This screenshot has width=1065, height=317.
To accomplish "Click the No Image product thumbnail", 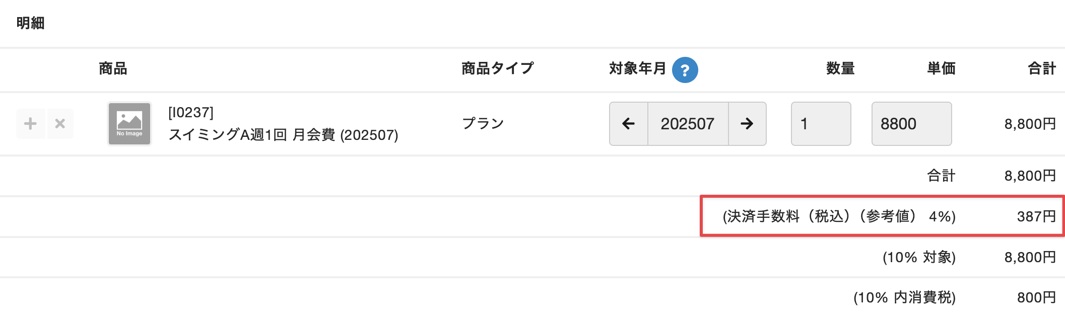I will (x=129, y=124).
